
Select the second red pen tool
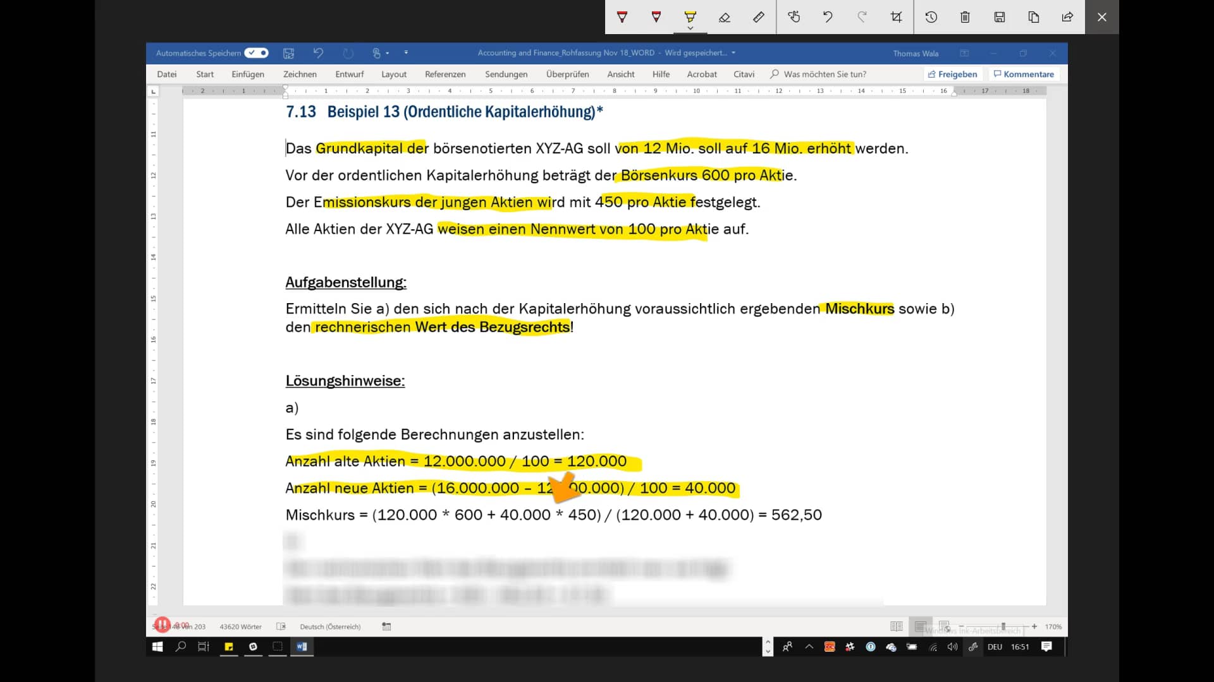[x=656, y=17]
